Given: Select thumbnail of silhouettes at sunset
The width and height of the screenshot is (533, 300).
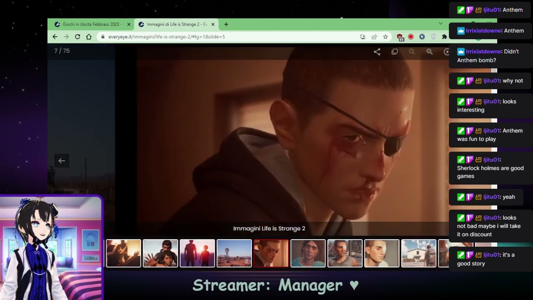Looking at the screenshot, I should (x=197, y=253).
